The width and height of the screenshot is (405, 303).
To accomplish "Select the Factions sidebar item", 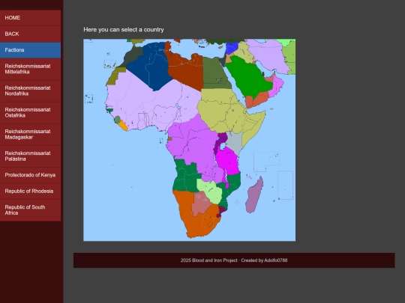I will click(30, 50).
